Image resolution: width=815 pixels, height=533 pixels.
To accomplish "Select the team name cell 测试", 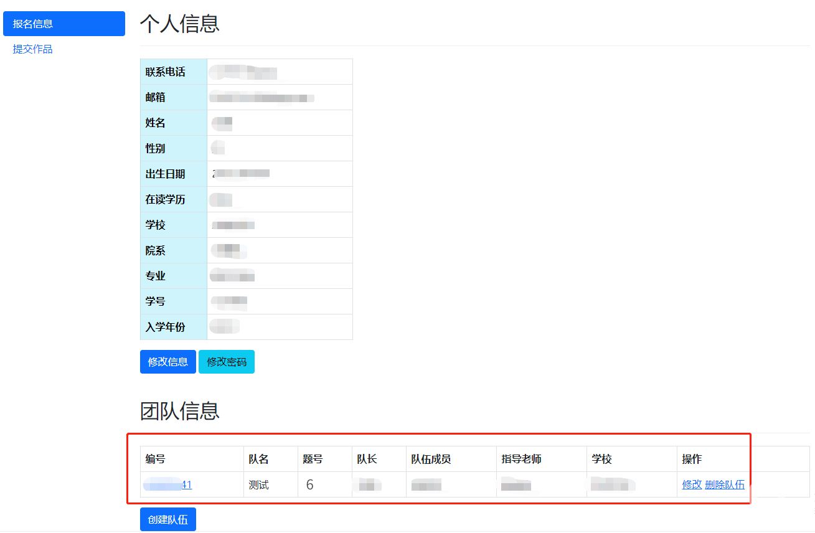I will click(258, 484).
